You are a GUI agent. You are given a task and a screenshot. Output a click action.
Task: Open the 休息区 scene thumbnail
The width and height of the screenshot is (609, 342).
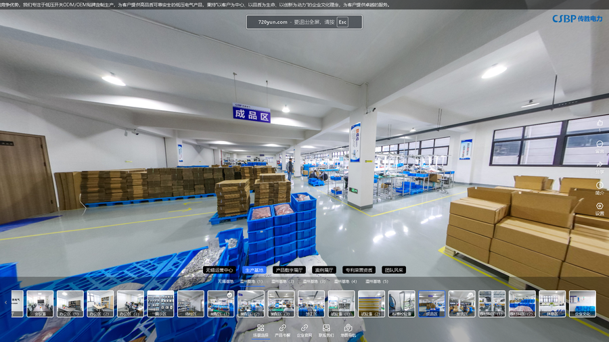[552, 304]
